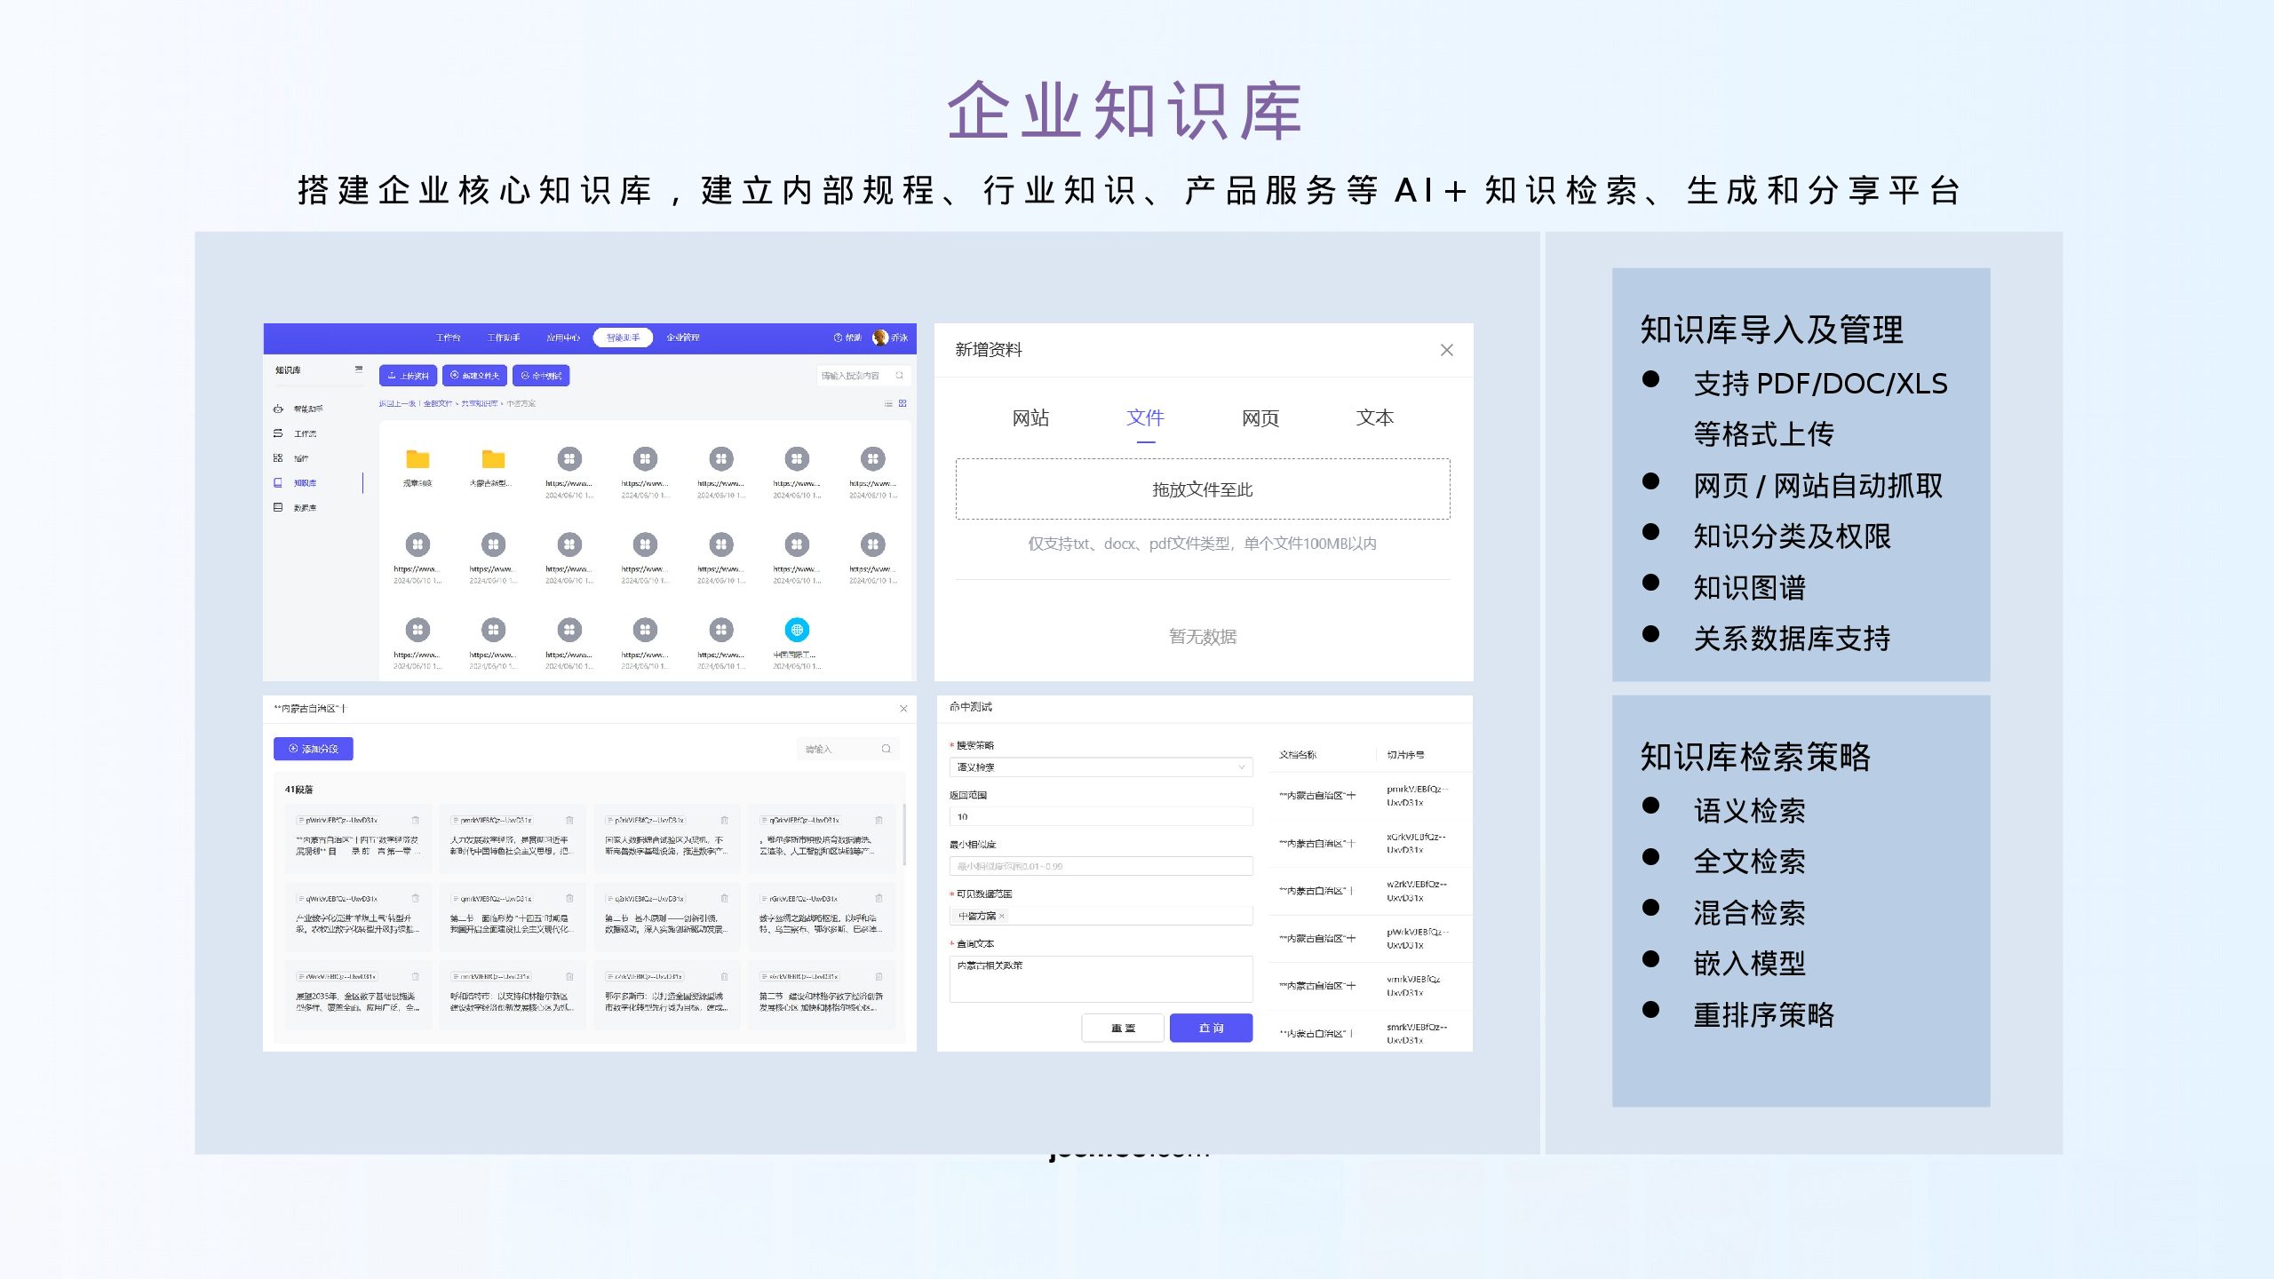Click the 最小相似度 input field
2274x1279 pixels.
point(1101,866)
